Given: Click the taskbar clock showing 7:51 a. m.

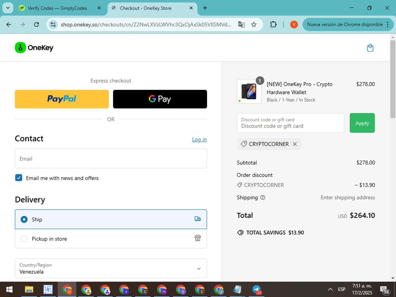Looking at the screenshot, I should [362, 289].
